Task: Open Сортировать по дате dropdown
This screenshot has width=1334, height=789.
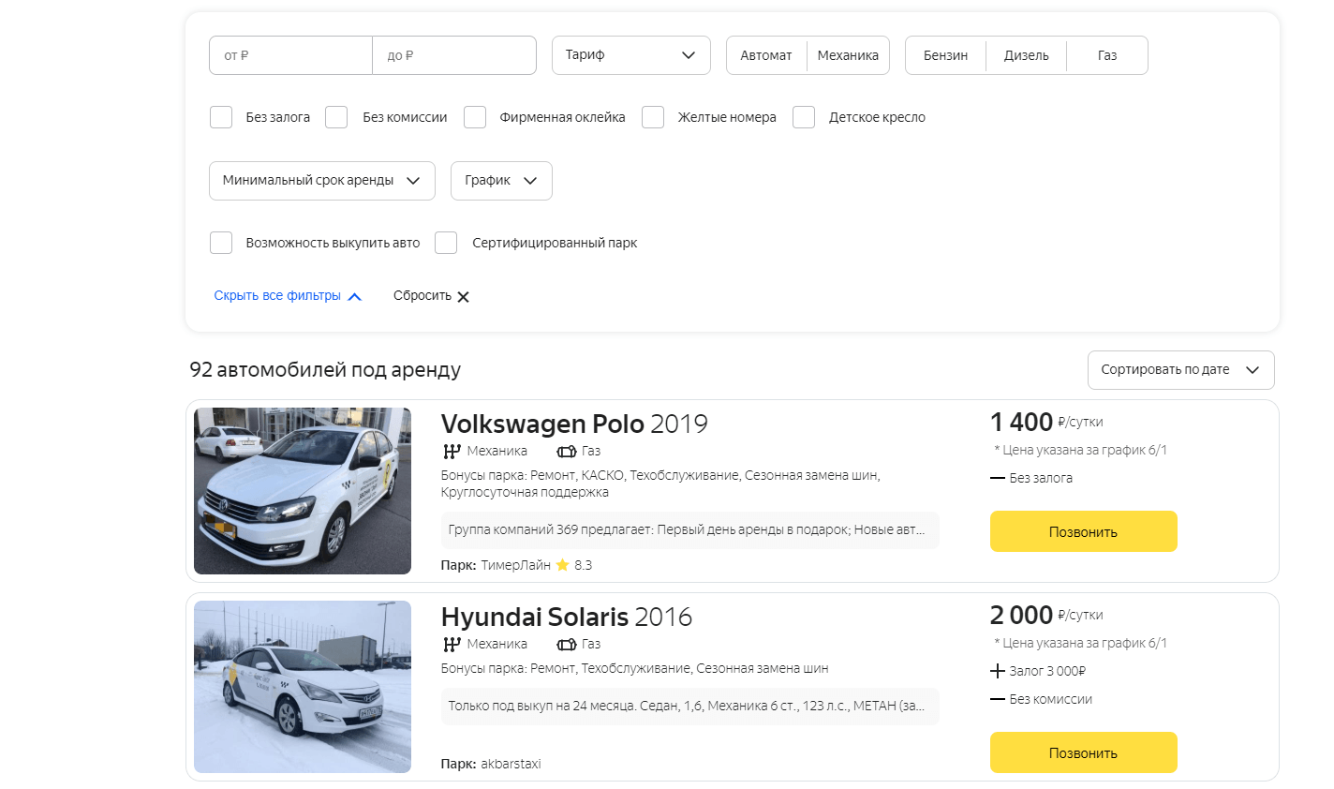Action: click(x=1181, y=370)
